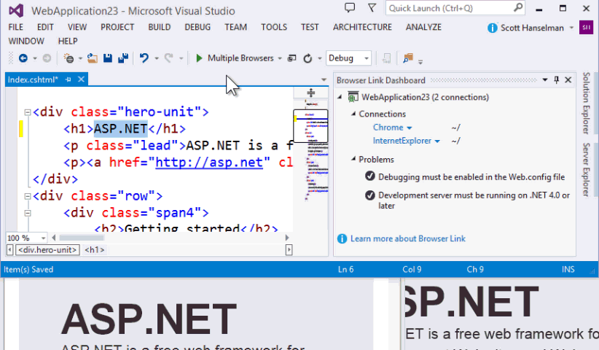
Task: Open the DEBUG menu
Action: pos(197,27)
